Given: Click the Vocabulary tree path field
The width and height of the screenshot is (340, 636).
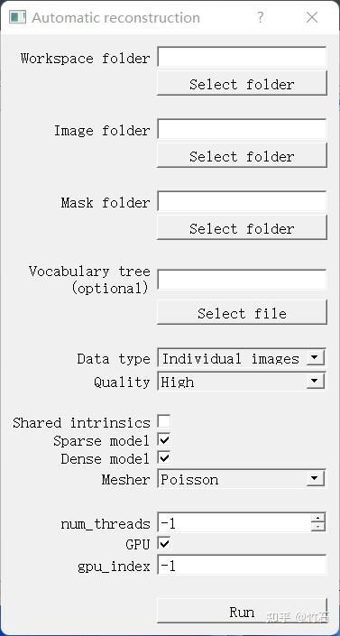Looking at the screenshot, I should (242, 280).
